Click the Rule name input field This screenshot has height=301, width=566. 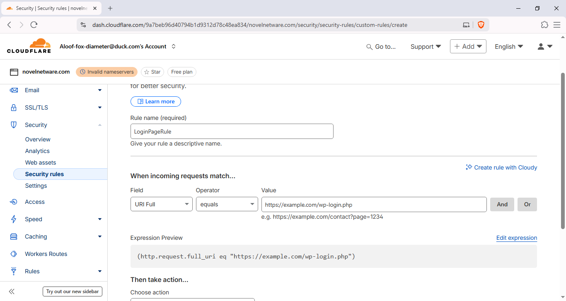232,131
